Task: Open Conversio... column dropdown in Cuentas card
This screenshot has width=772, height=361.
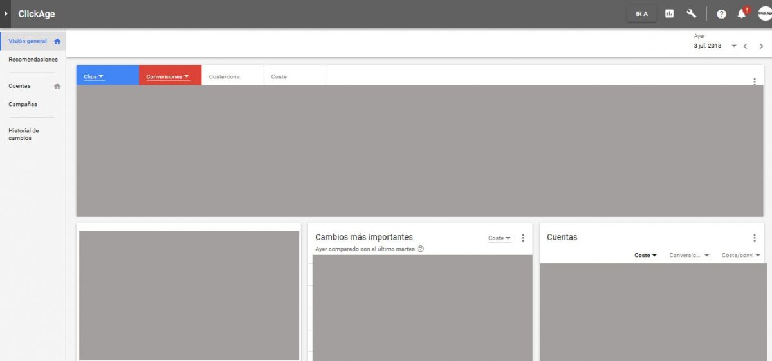Action: tap(690, 256)
